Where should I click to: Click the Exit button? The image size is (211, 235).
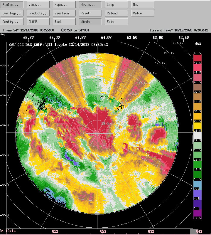coord(117,22)
